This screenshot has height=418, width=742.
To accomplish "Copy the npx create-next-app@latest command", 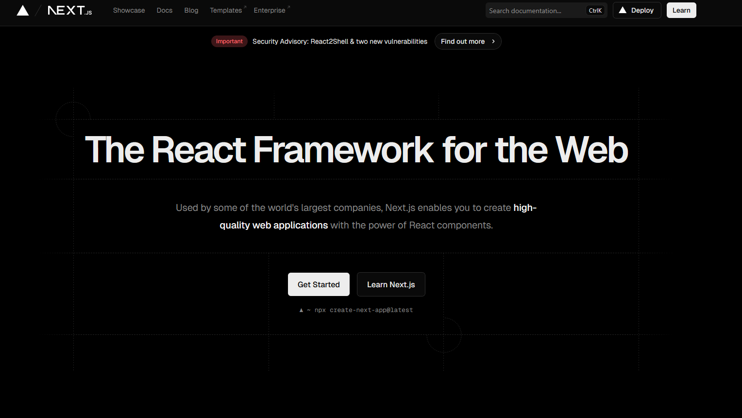I will 364,310.
